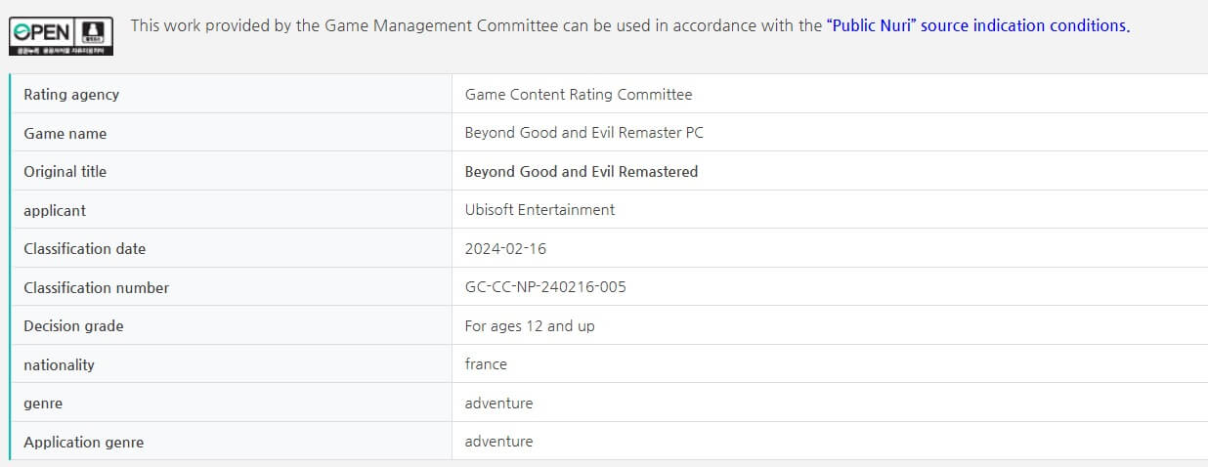Viewport: 1208px width, 467px height.
Task: Click the "france" nationality value
Action: tap(486, 364)
